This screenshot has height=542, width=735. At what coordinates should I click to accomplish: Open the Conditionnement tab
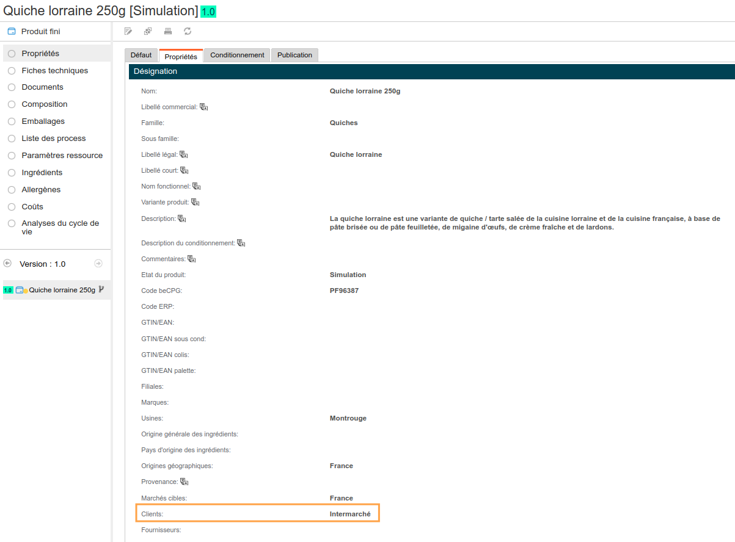click(x=237, y=55)
